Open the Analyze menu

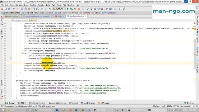tap(33, 5)
